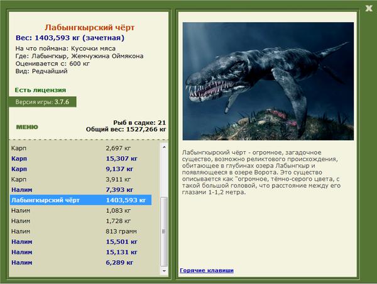Click the Лабынгкырский чёрт creature picture
The width and height of the screenshot is (377, 284).
(268, 81)
